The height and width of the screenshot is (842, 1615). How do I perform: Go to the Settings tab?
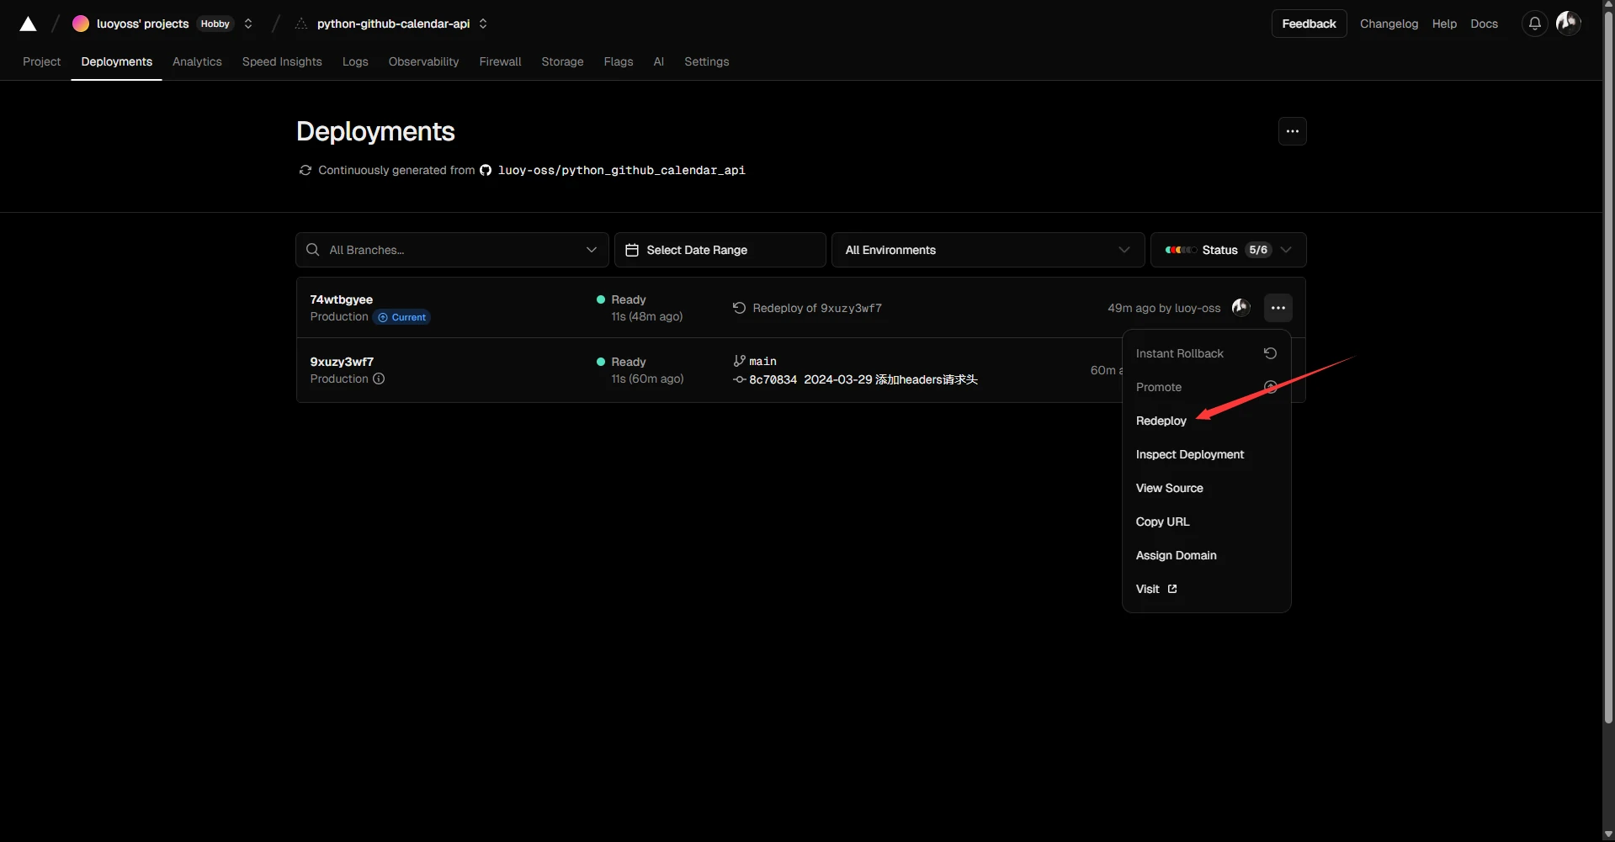coord(706,61)
